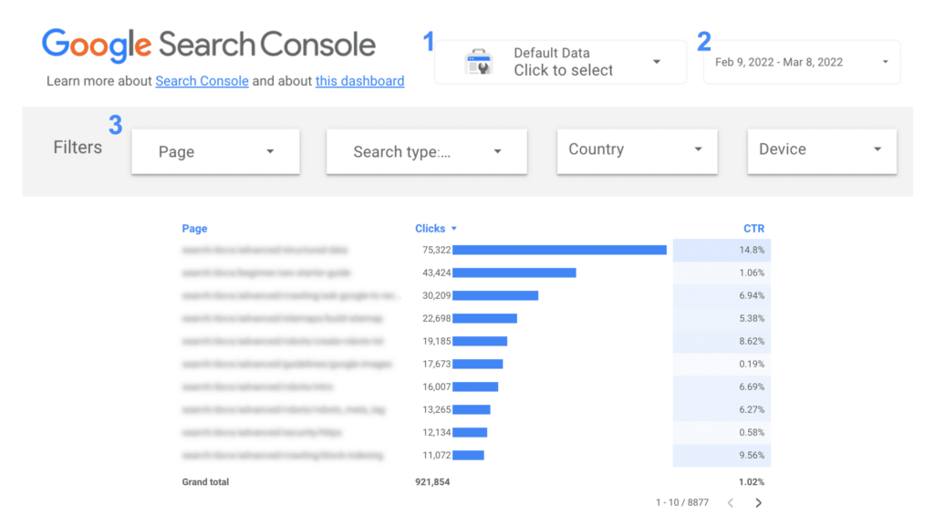The height and width of the screenshot is (525, 934).
Task: Go to next page of table results
Action: [758, 503]
